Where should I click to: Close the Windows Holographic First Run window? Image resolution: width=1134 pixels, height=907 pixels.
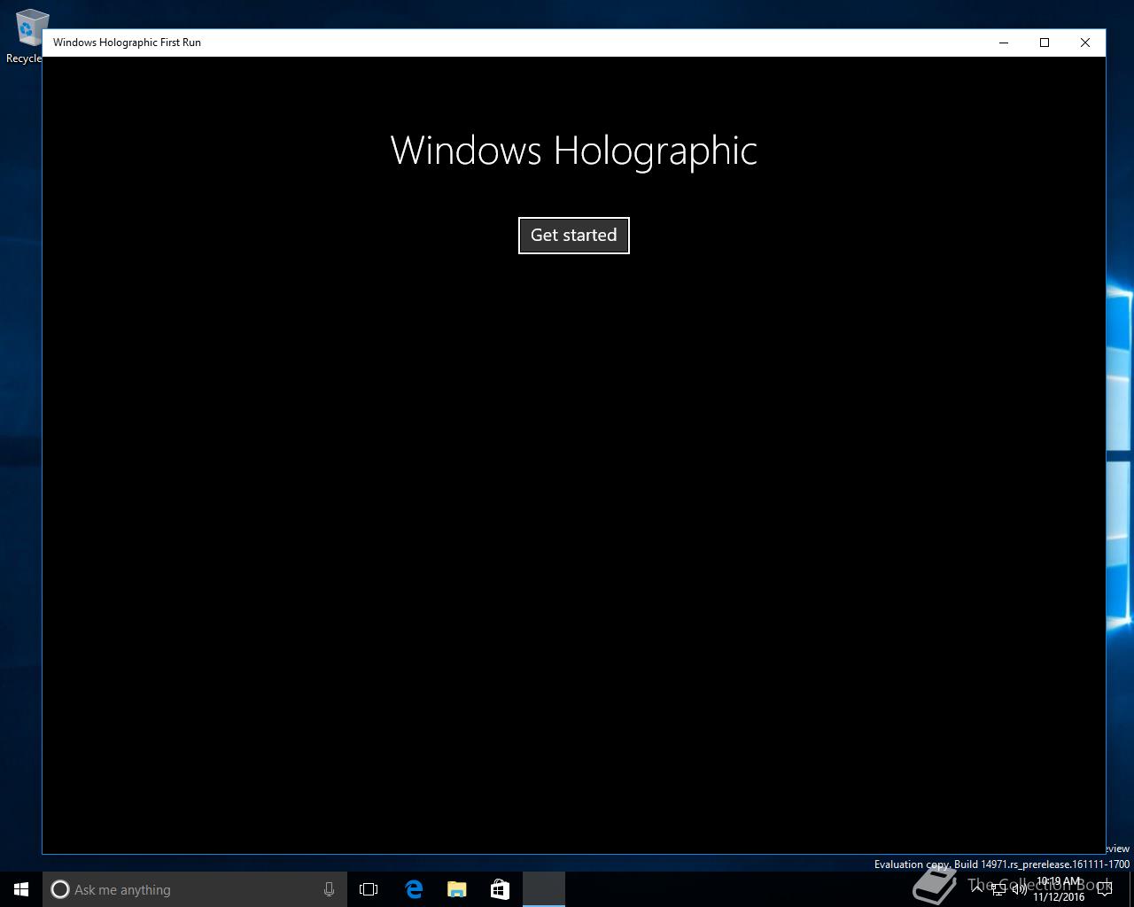pyautogui.click(x=1085, y=43)
